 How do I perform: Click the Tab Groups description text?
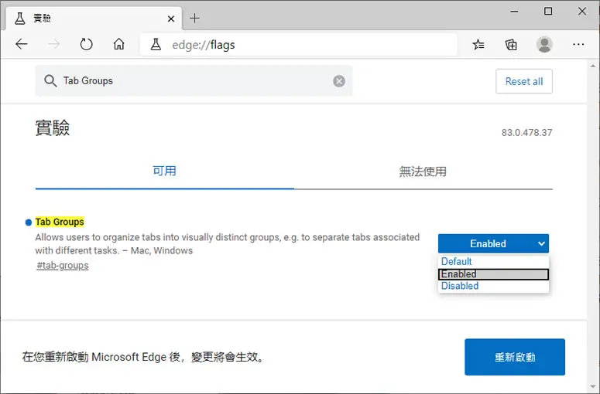tap(228, 244)
